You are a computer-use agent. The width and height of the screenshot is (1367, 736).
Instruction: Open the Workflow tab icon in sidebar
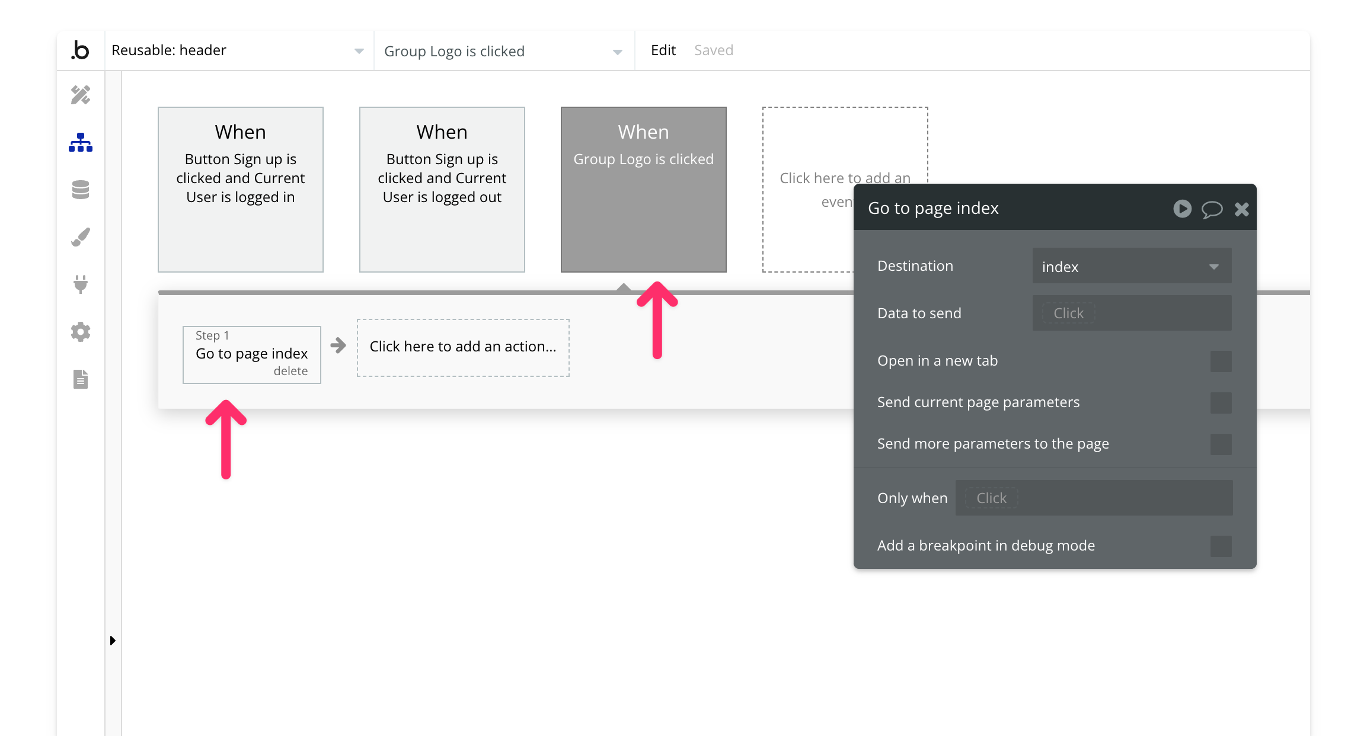point(81,142)
